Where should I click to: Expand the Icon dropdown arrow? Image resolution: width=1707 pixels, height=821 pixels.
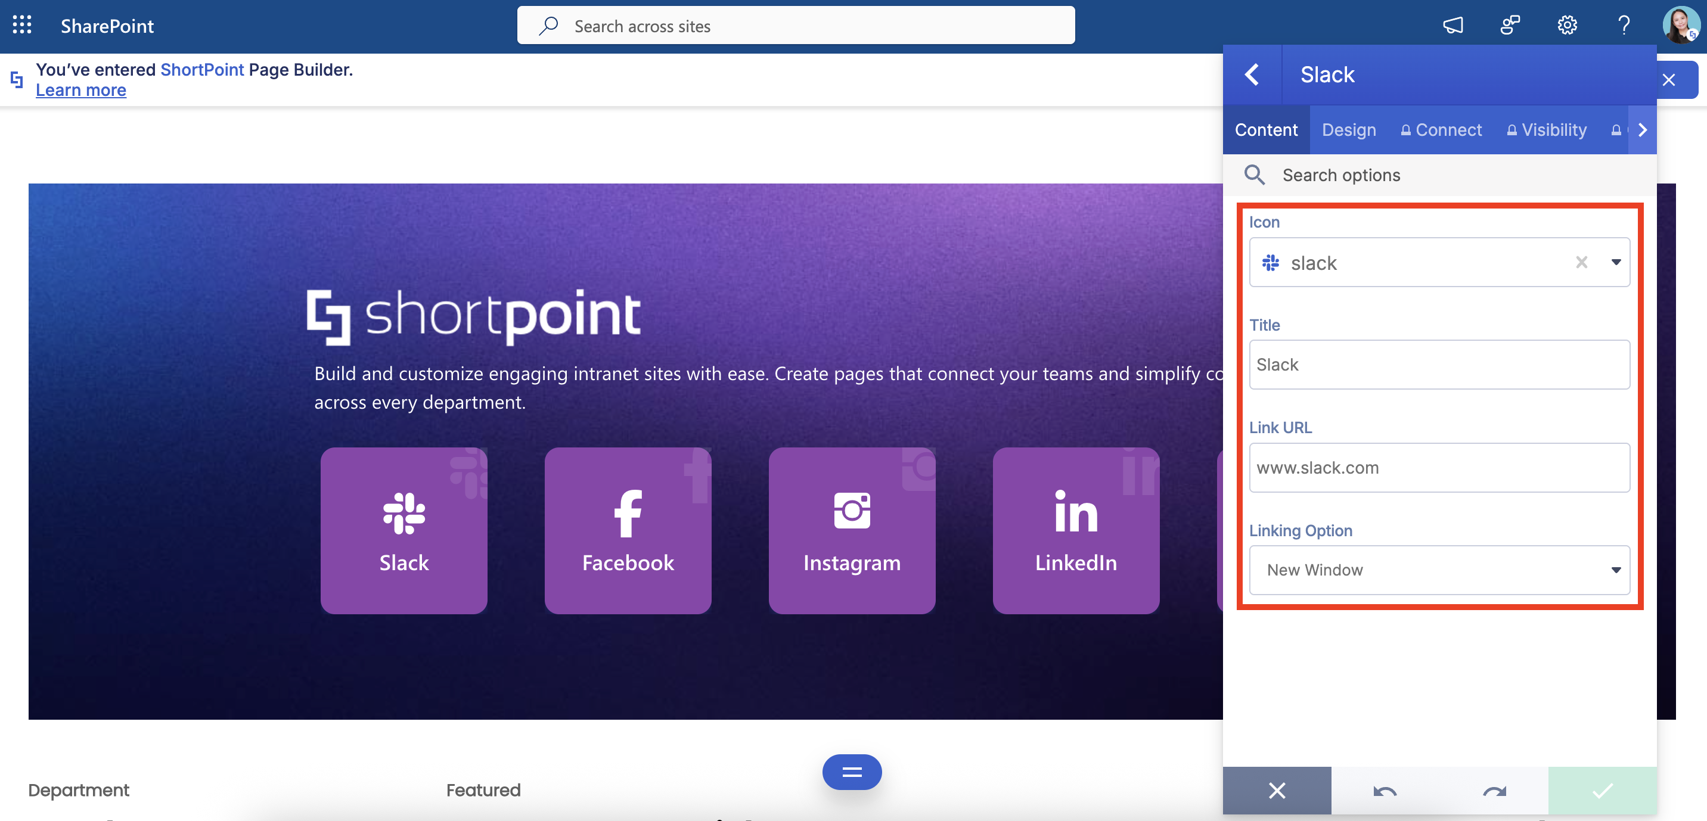[x=1616, y=262]
